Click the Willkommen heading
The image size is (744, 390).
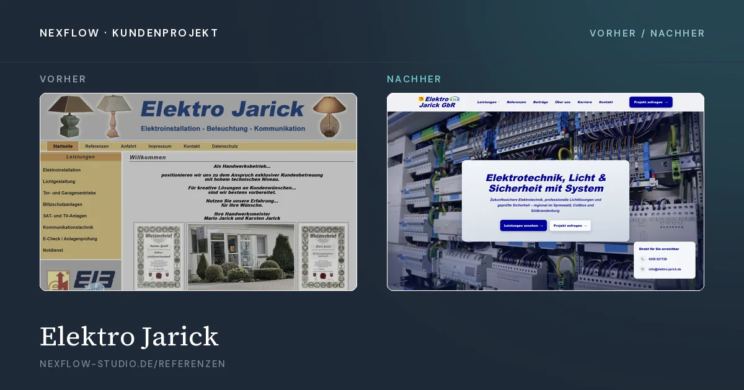tap(148, 157)
